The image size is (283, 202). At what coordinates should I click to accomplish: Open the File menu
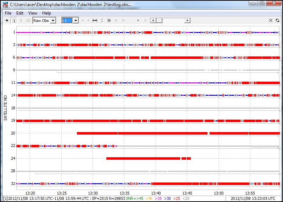coord(8,13)
